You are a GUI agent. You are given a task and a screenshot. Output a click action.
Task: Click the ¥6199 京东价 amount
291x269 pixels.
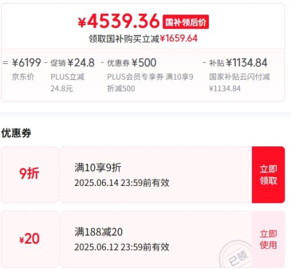pyautogui.click(x=26, y=63)
